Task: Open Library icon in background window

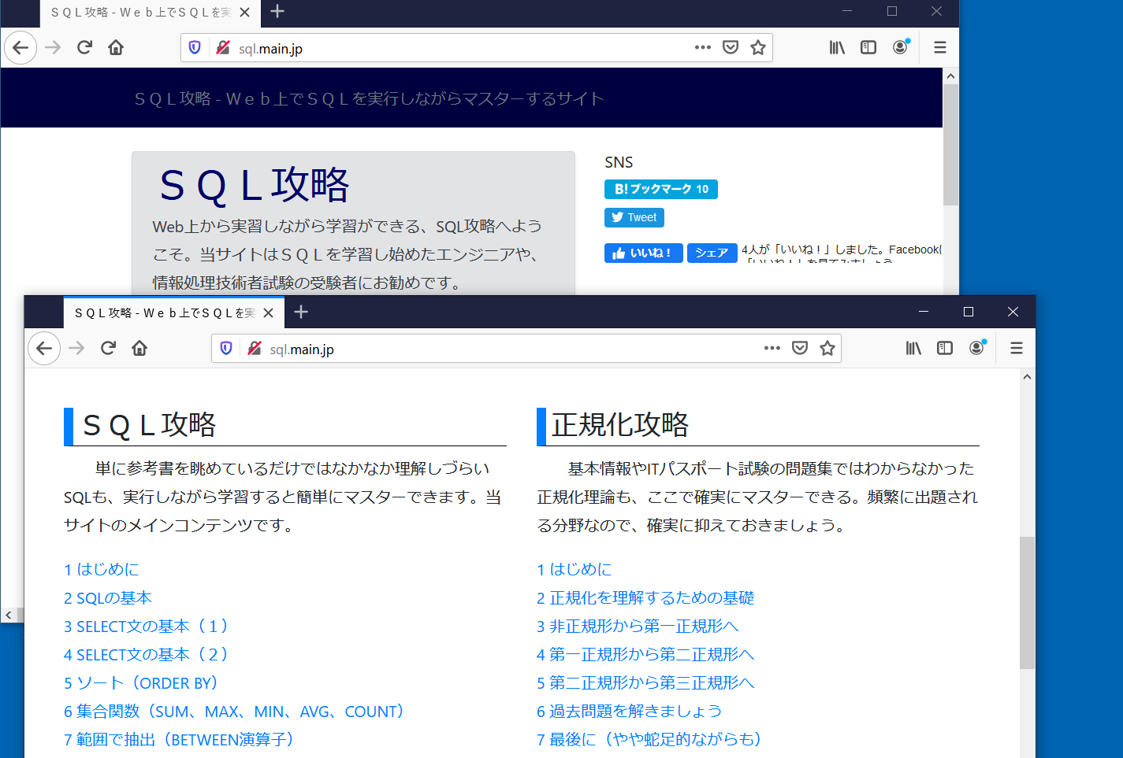Action: [837, 47]
